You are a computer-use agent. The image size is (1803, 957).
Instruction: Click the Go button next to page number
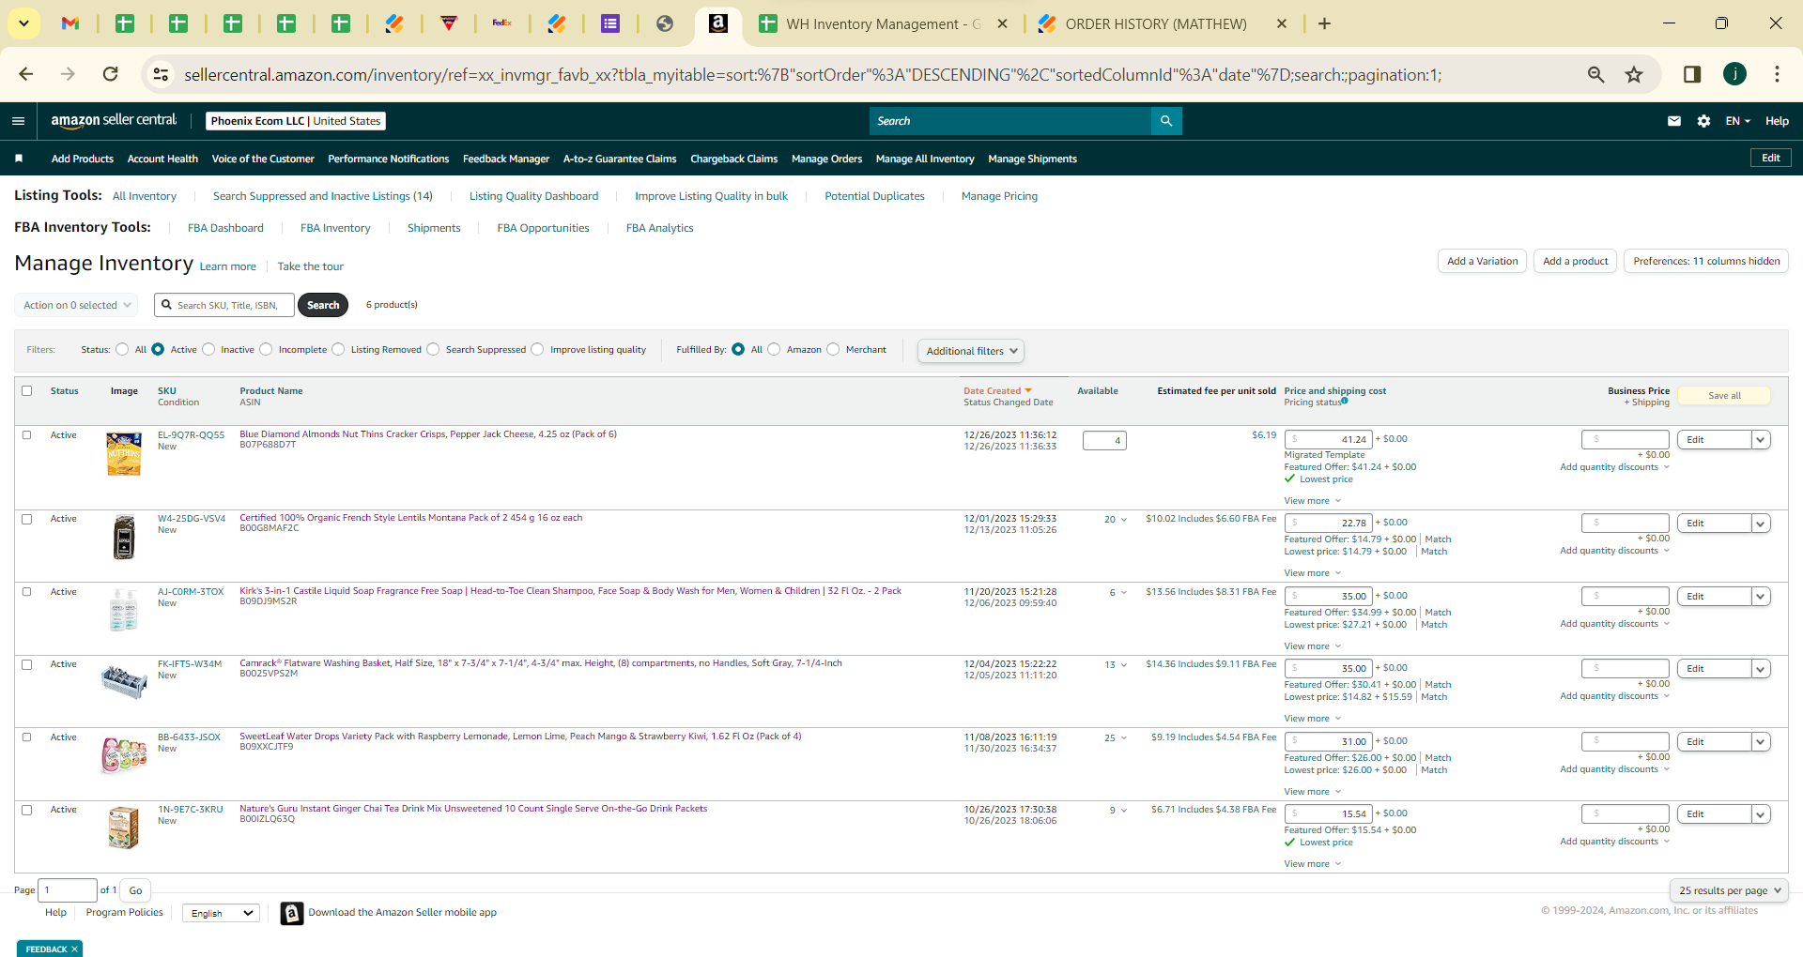pos(135,890)
